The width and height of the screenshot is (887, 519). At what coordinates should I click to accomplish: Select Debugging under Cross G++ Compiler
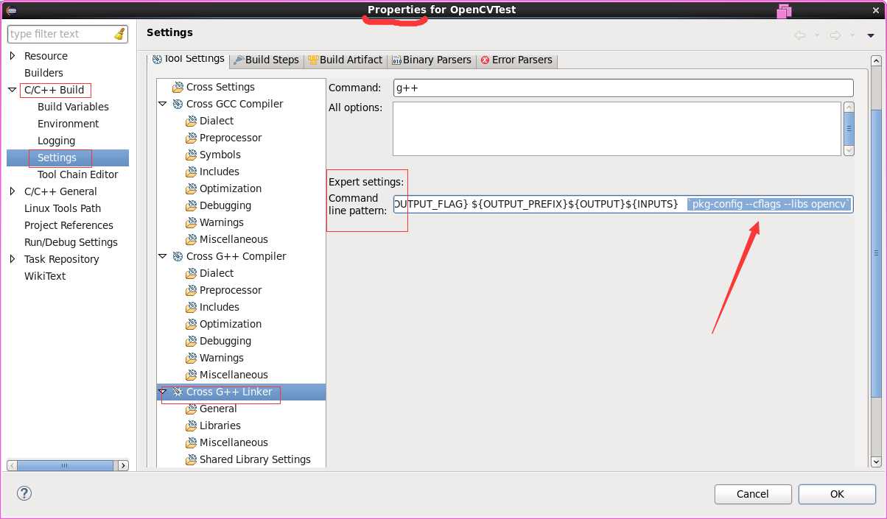[x=225, y=341]
